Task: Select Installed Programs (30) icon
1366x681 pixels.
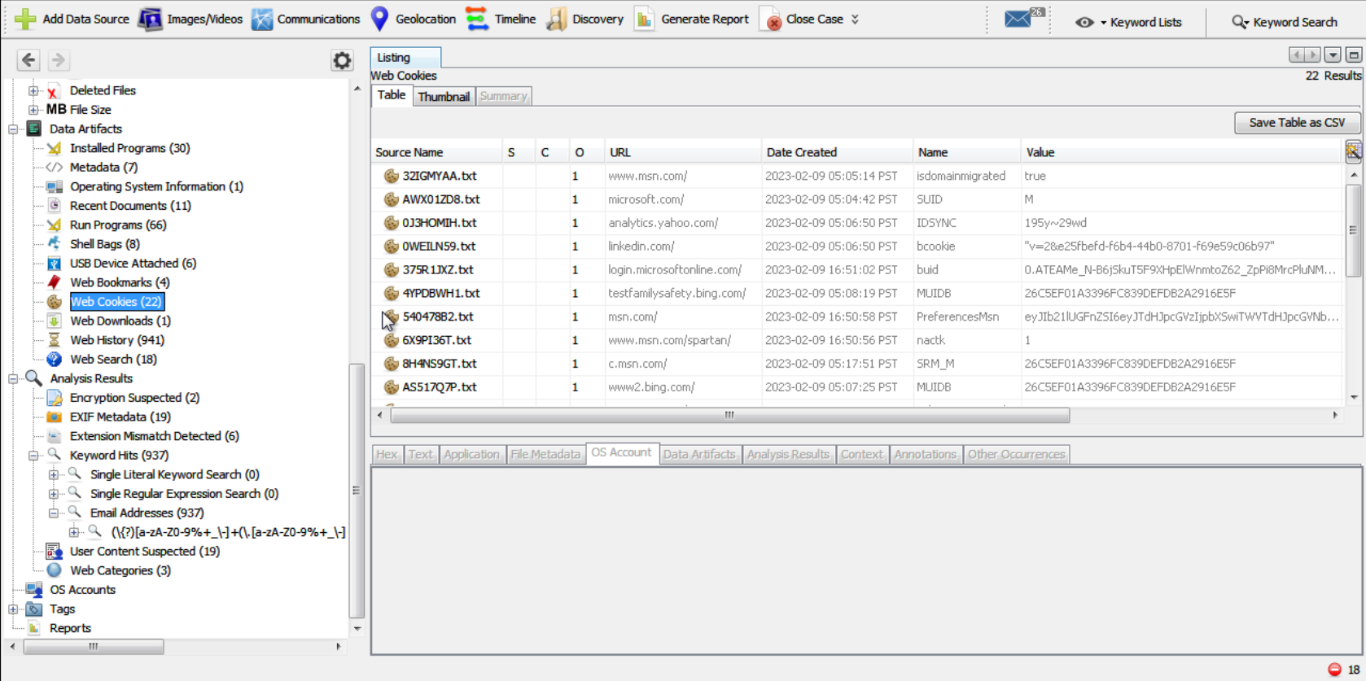Action: point(55,148)
